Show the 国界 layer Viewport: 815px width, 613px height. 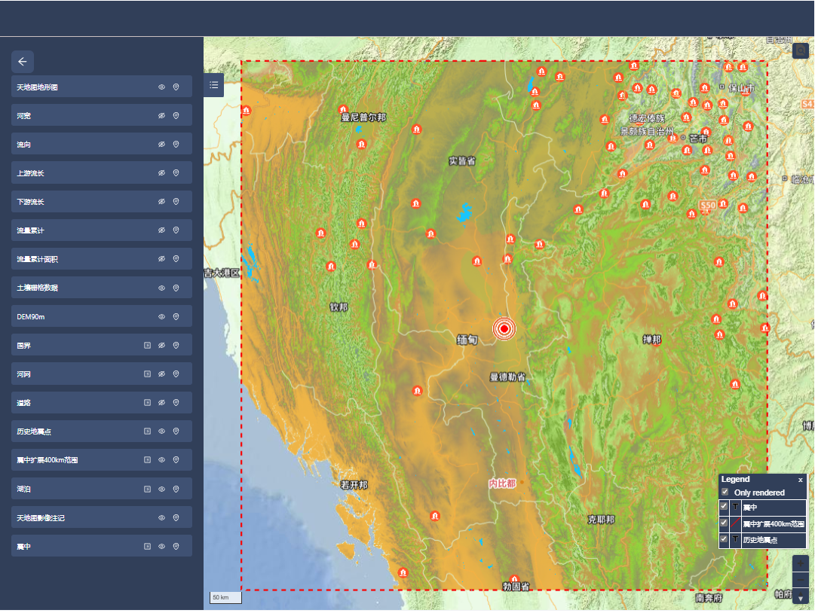tap(161, 345)
